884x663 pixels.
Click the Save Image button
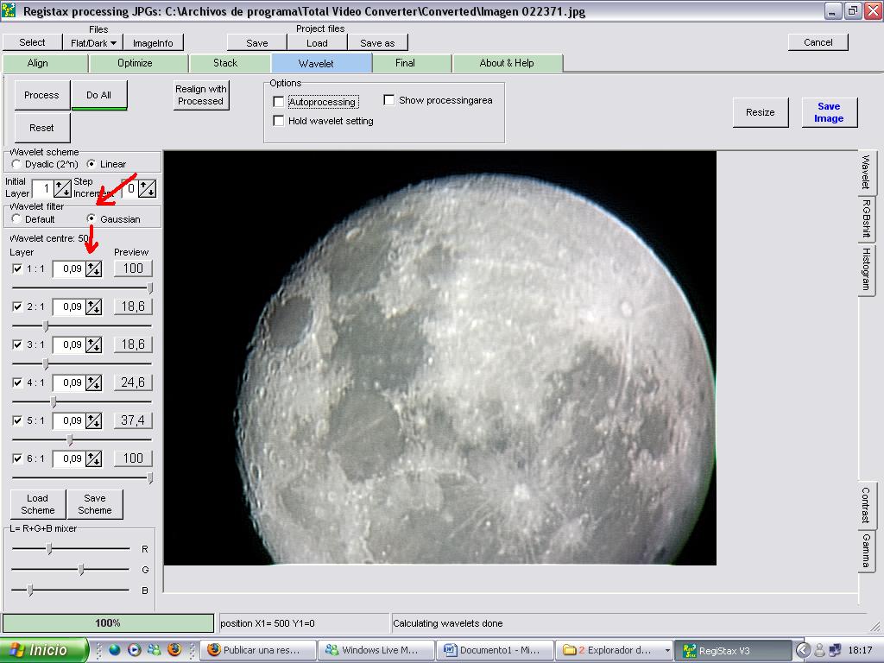[829, 112]
